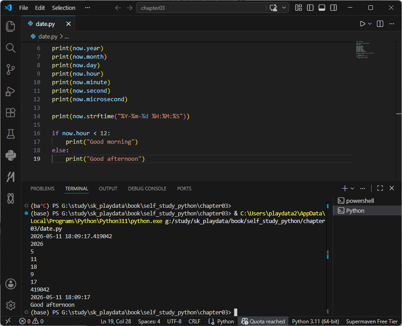The height and width of the screenshot is (326, 402).
Task: Select the Python terminal in list
Action: [x=367, y=210]
